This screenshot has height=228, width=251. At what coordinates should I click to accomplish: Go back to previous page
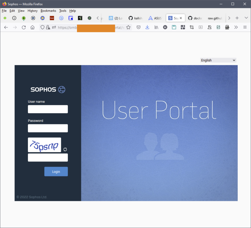point(6,27)
